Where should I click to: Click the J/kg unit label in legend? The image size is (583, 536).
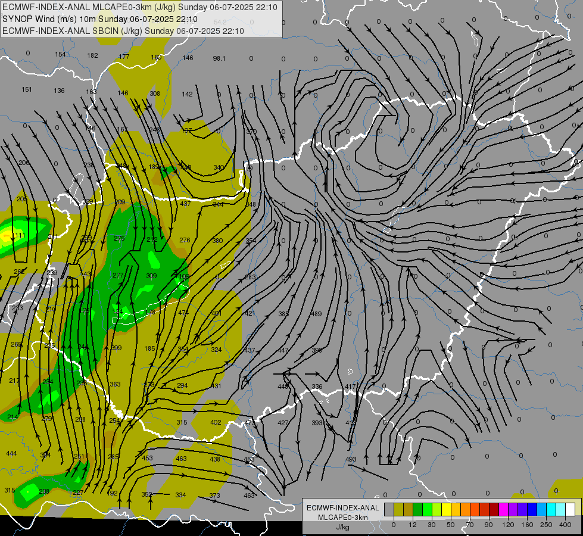point(343,527)
